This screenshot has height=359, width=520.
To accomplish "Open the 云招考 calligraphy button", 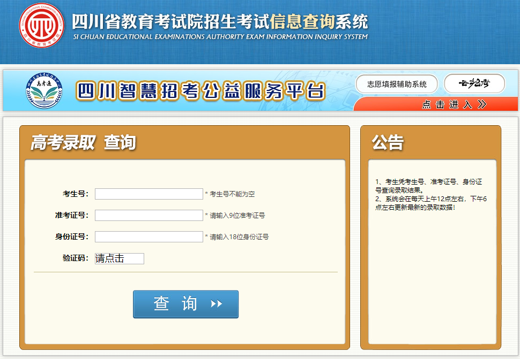I will [x=474, y=83].
